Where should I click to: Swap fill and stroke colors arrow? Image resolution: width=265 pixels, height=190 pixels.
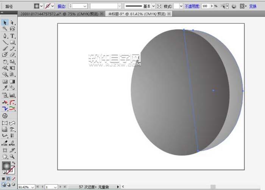14,163
